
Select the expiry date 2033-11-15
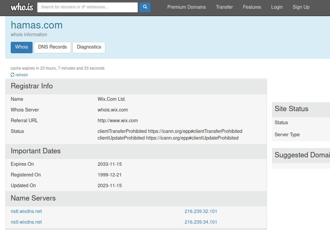click(x=110, y=164)
